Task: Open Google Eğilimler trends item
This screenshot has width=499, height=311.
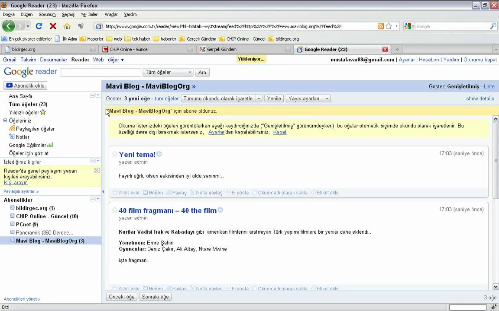Action: (x=31, y=145)
